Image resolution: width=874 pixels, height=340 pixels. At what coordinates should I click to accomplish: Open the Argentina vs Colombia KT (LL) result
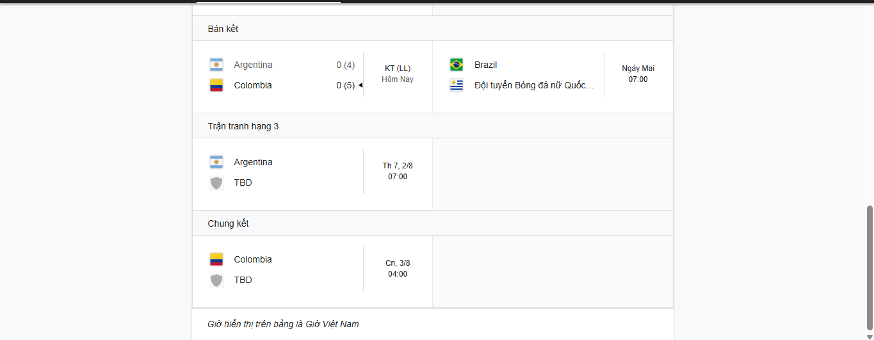(312, 77)
